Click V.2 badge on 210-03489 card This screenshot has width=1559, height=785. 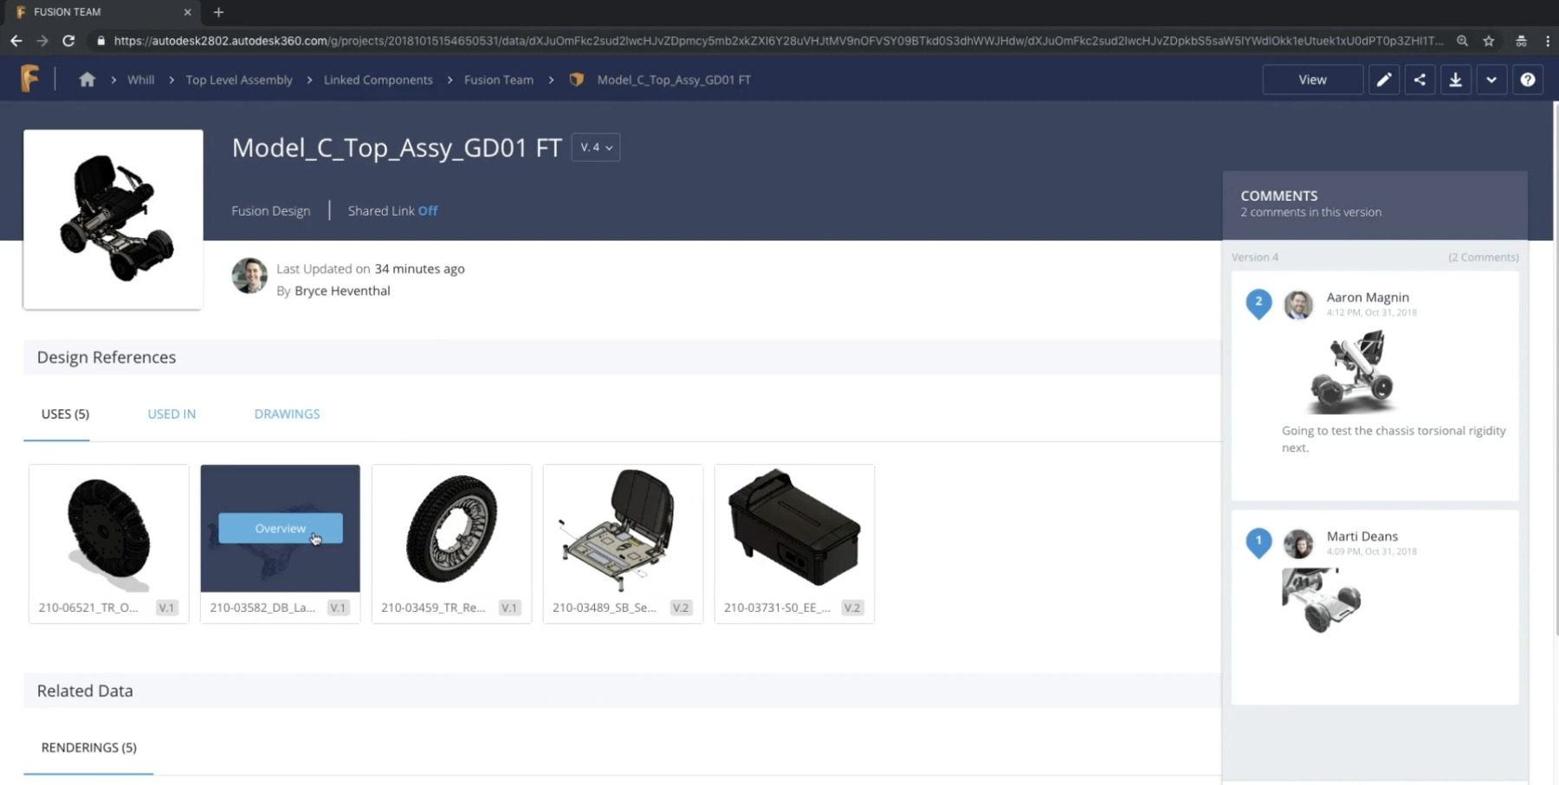(681, 608)
